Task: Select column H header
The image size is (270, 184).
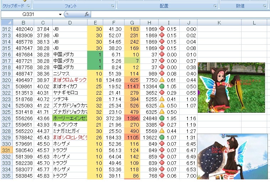Action: tap(149, 23)
